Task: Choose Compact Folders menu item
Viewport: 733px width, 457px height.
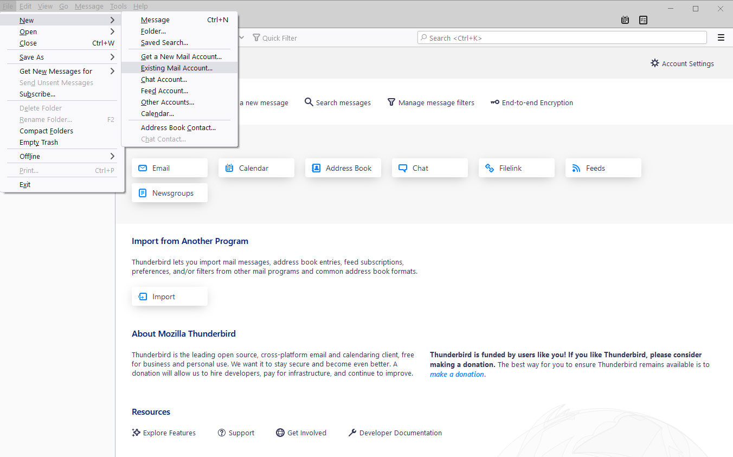Action: point(62,131)
